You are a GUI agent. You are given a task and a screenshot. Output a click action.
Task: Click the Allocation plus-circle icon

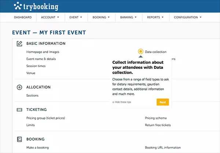coord(19,87)
